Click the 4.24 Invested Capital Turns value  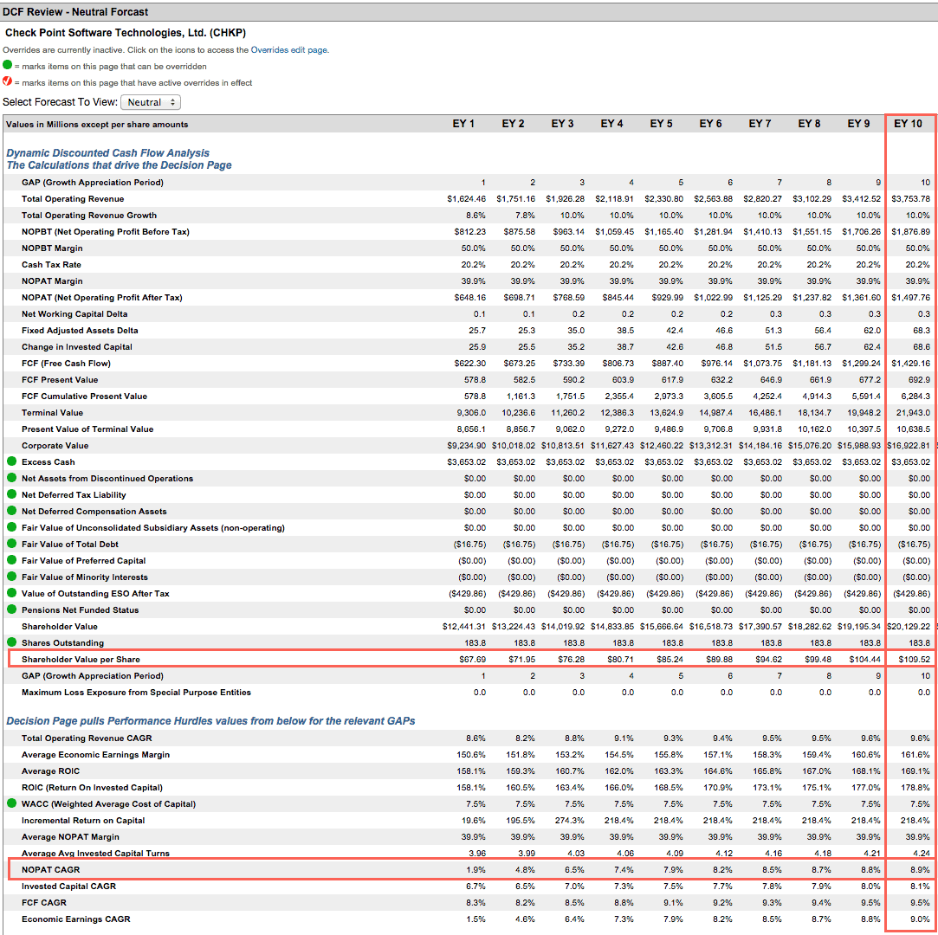tap(922, 854)
